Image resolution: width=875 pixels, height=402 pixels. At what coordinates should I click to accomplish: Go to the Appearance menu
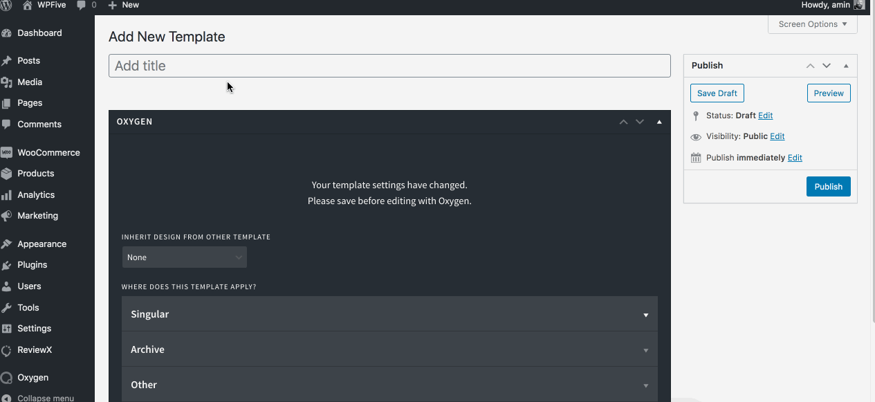click(42, 244)
